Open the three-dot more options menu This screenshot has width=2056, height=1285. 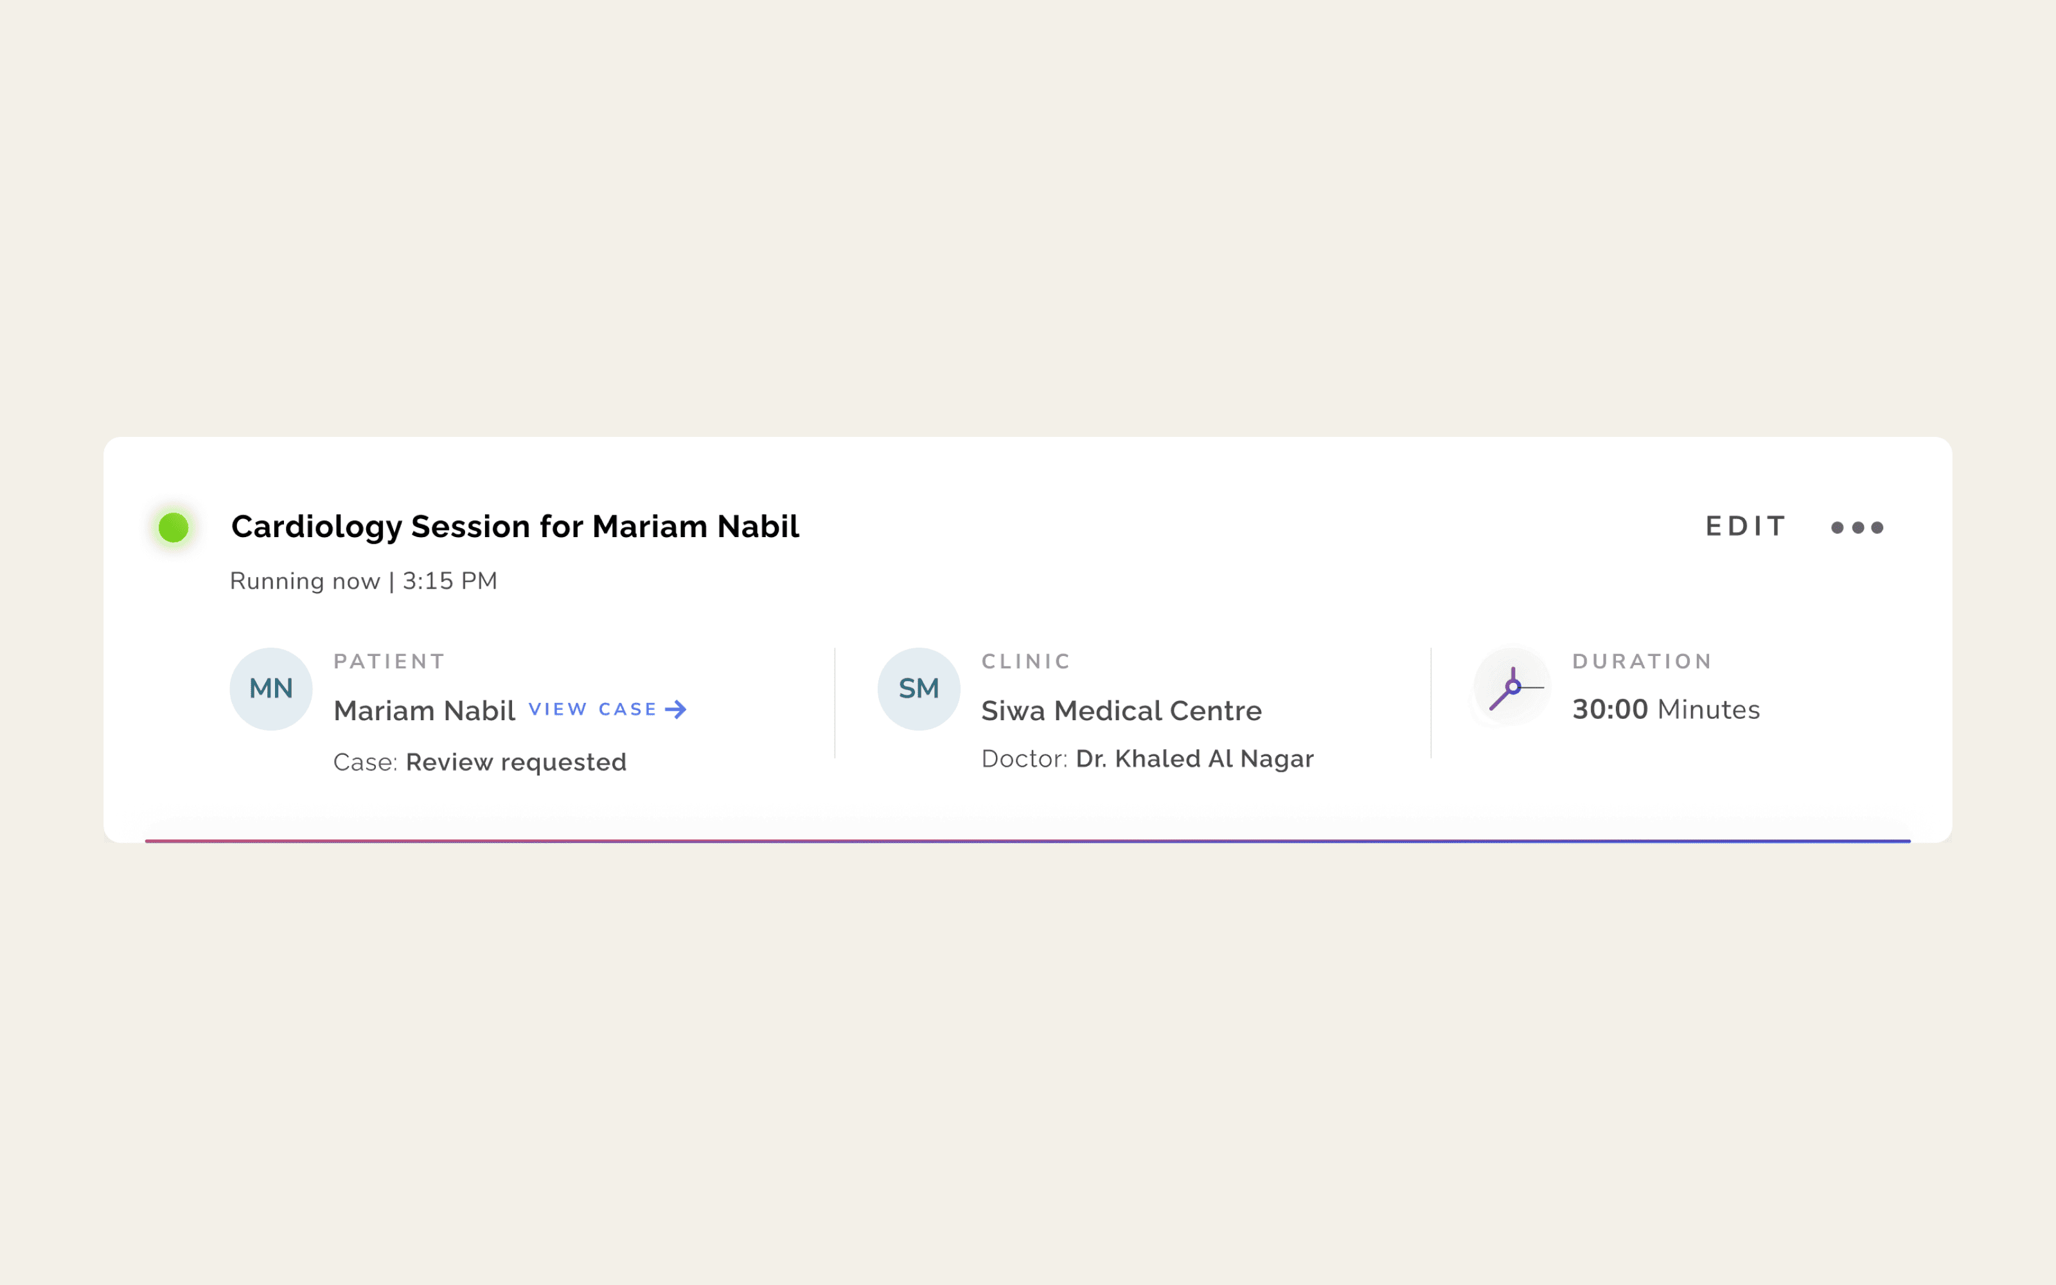coord(1857,527)
